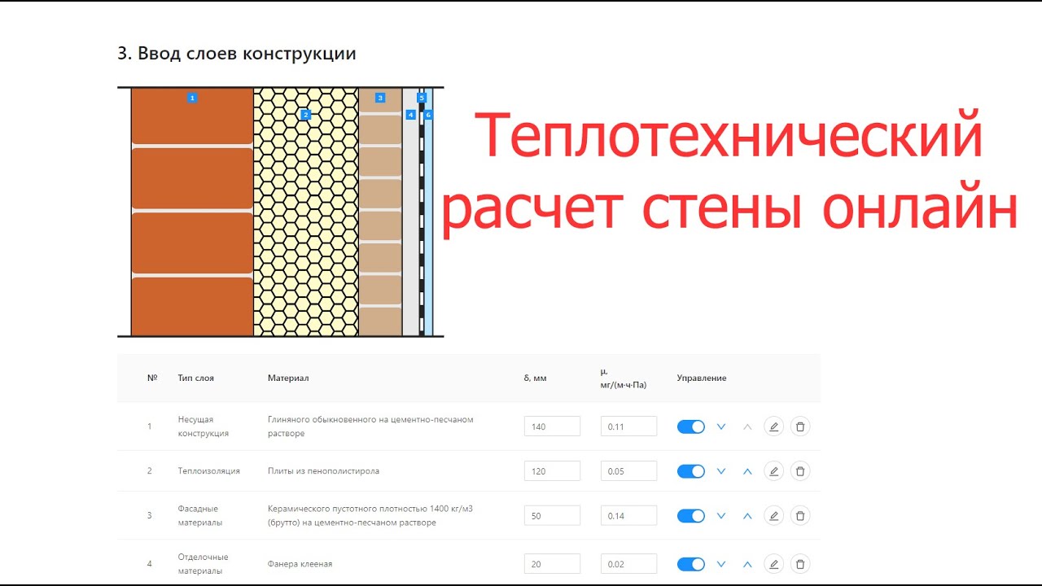Click layer marker 2 on insulation section

pos(305,115)
